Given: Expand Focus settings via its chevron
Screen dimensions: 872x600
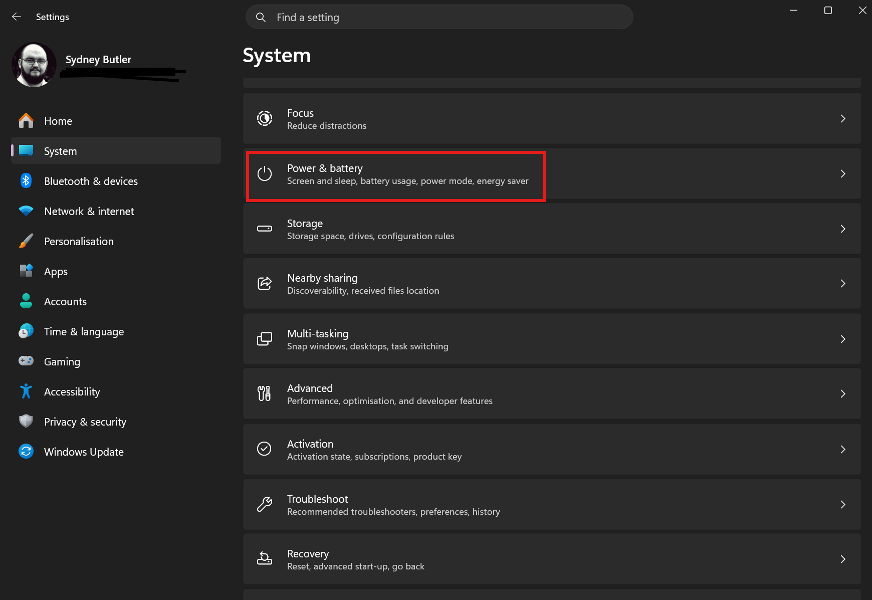Looking at the screenshot, I should point(843,119).
